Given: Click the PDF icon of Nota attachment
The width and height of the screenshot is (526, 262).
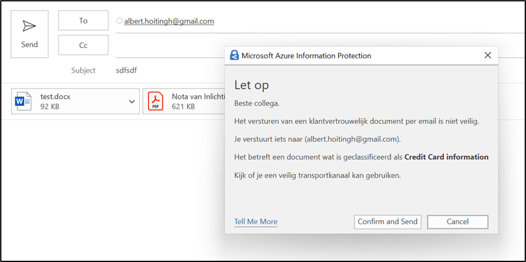Looking at the screenshot, I should point(156,101).
